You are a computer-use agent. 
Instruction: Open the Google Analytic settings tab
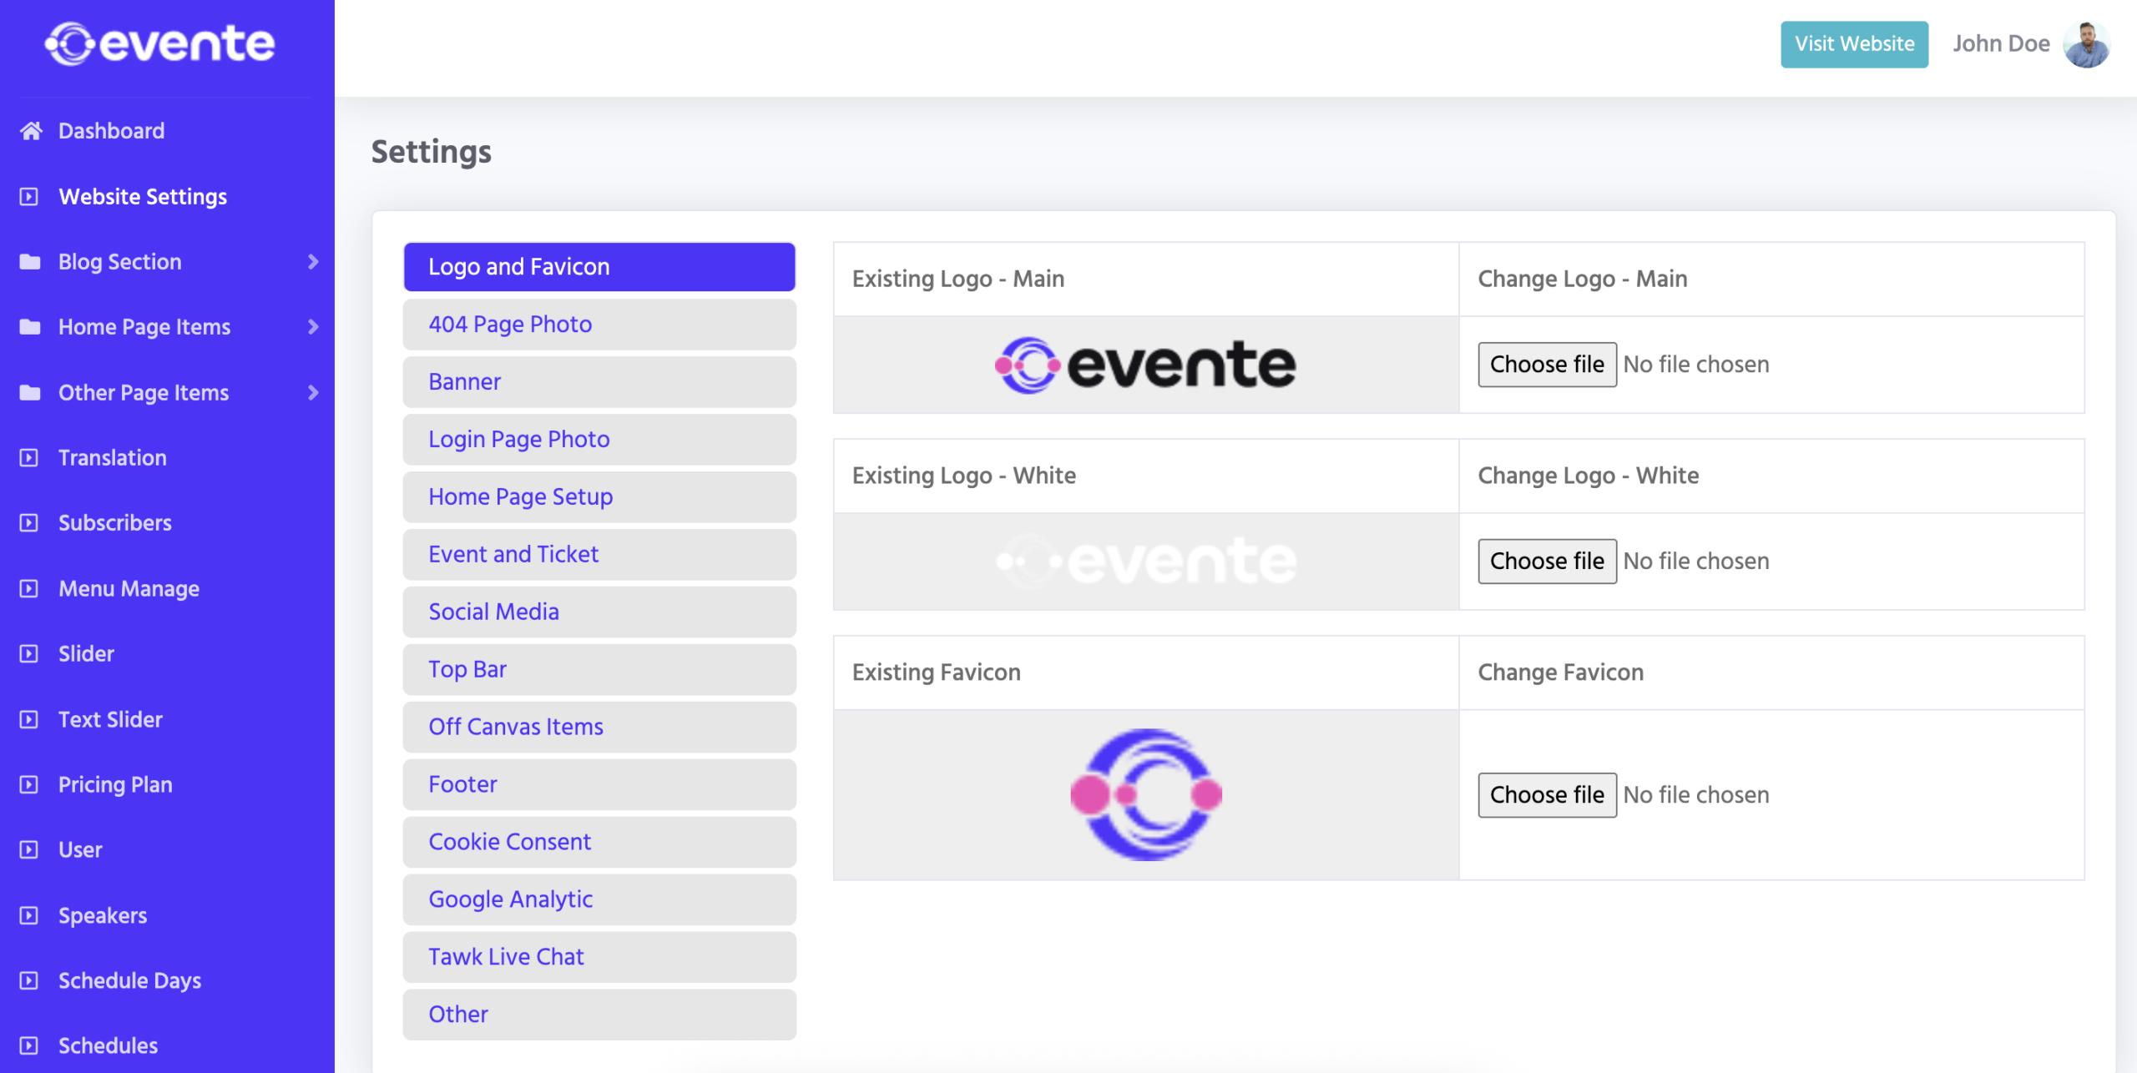[x=599, y=899]
